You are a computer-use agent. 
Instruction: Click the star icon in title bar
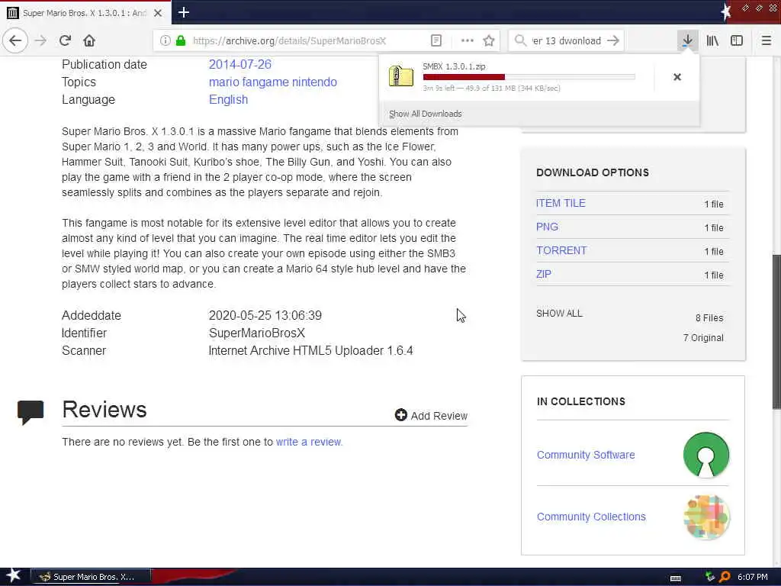click(726, 11)
